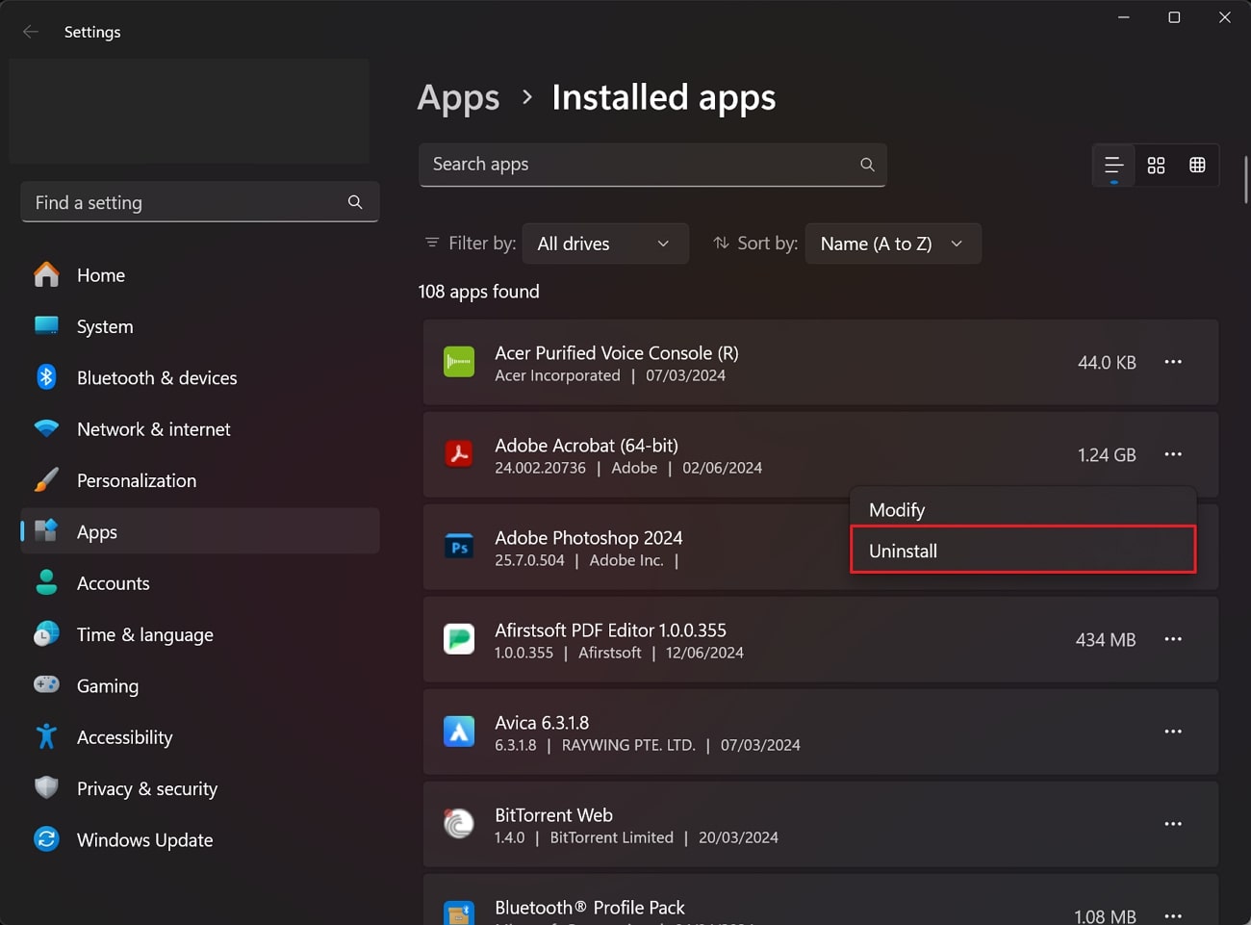Click the 434 MB size value
The width and height of the screenshot is (1251, 925).
(x=1106, y=639)
